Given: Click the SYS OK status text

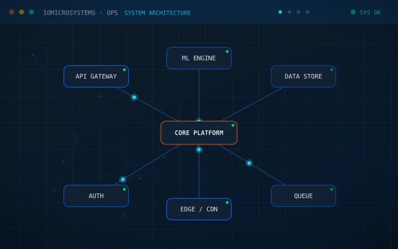Looking at the screenshot, I should (x=370, y=12).
